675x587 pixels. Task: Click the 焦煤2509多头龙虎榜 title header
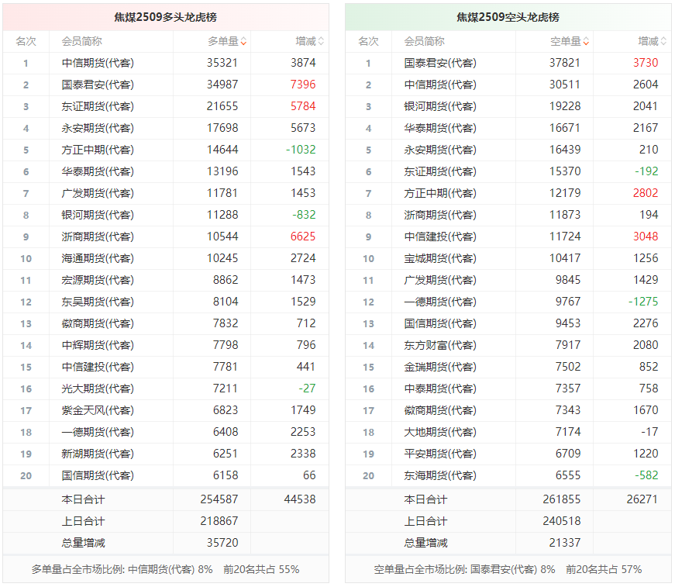[x=166, y=17]
